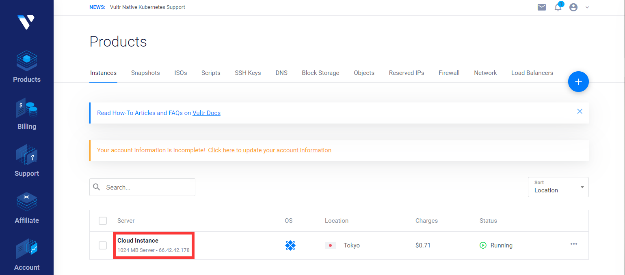Open the Products sidebar section
The image size is (625, 275).
27,66
